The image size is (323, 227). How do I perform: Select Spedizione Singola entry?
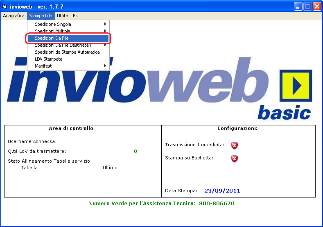tap(68, 24)
